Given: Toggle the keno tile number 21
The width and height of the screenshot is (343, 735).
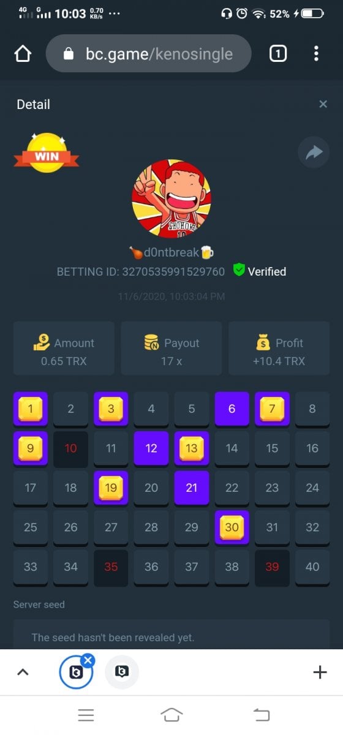Looking at the screenshot, I should click(191, 488).
